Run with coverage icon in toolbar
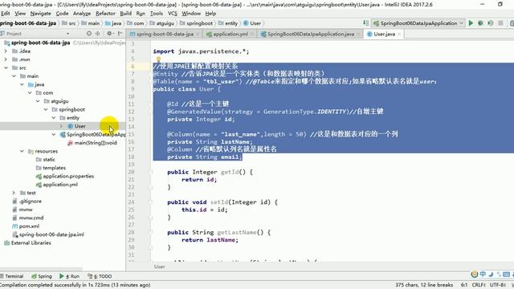 (x=491, y=23)
